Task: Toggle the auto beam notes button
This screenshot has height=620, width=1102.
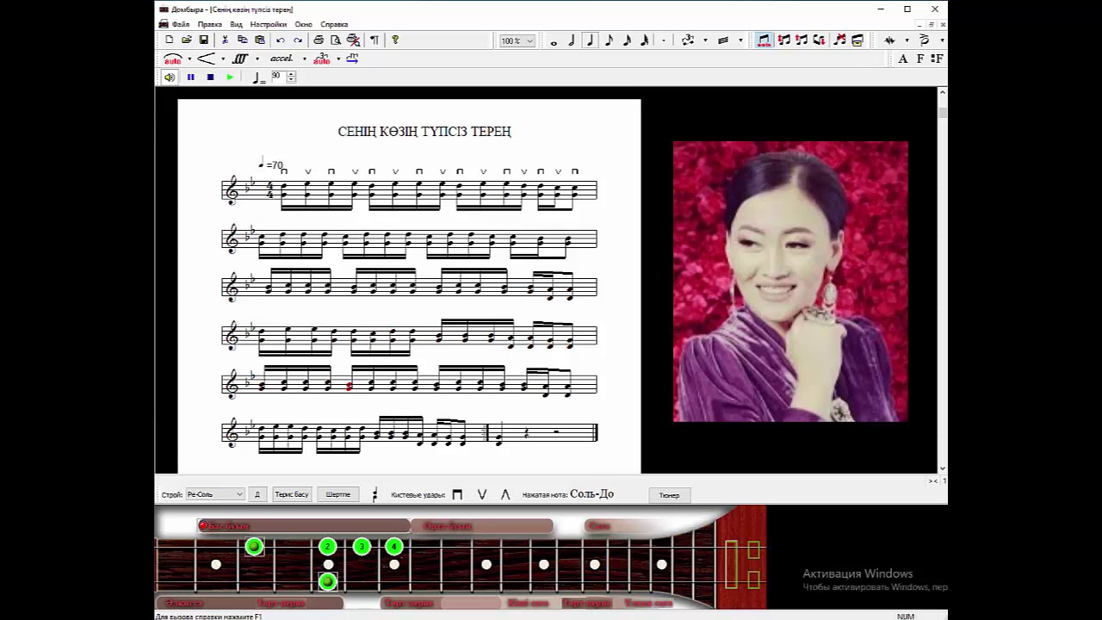Action: (x=764, y=40)
